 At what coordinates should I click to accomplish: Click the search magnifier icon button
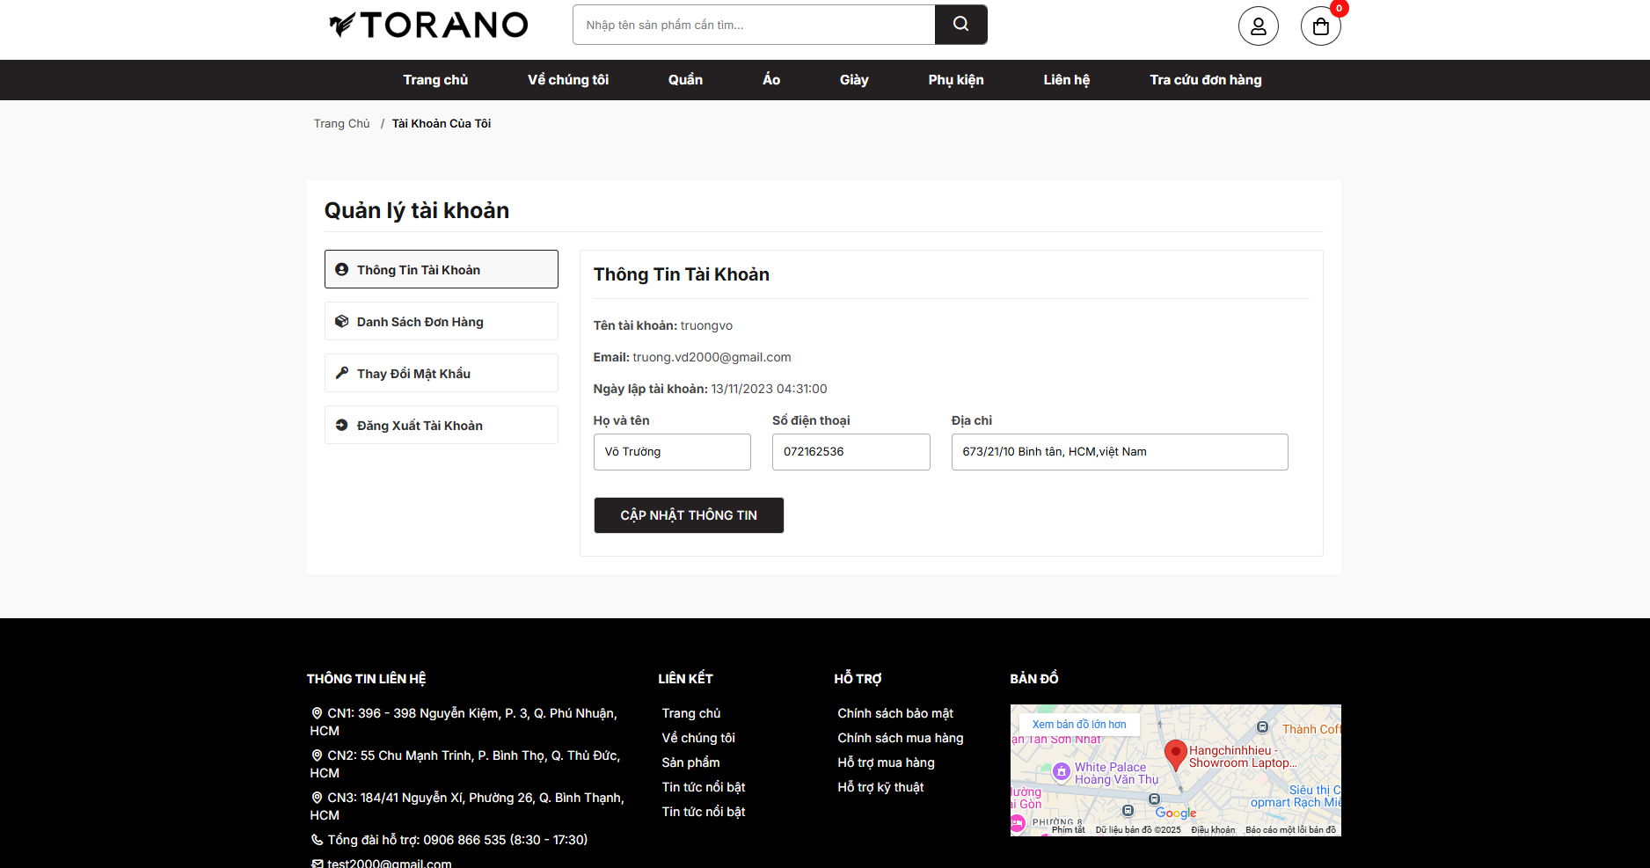pos(960,25)
